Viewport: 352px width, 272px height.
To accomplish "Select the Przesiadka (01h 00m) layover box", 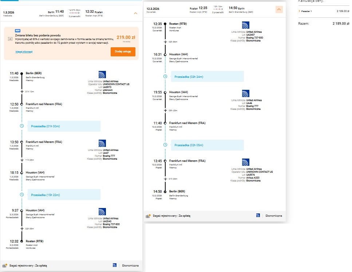I will coord(64,126).
